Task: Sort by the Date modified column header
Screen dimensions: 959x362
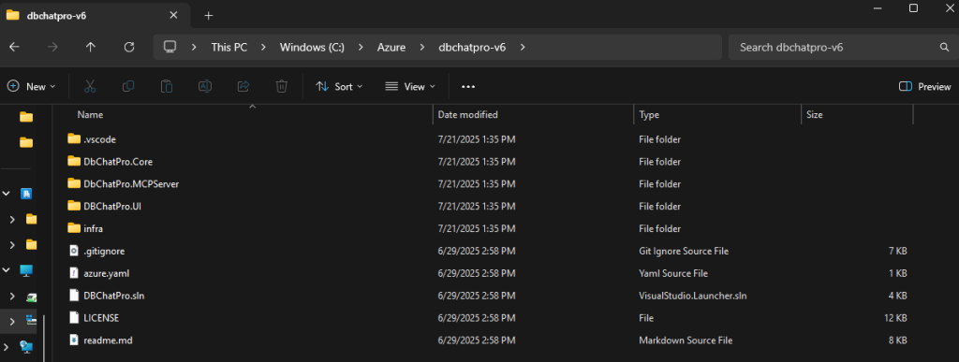Action: [x=468, y=114]
